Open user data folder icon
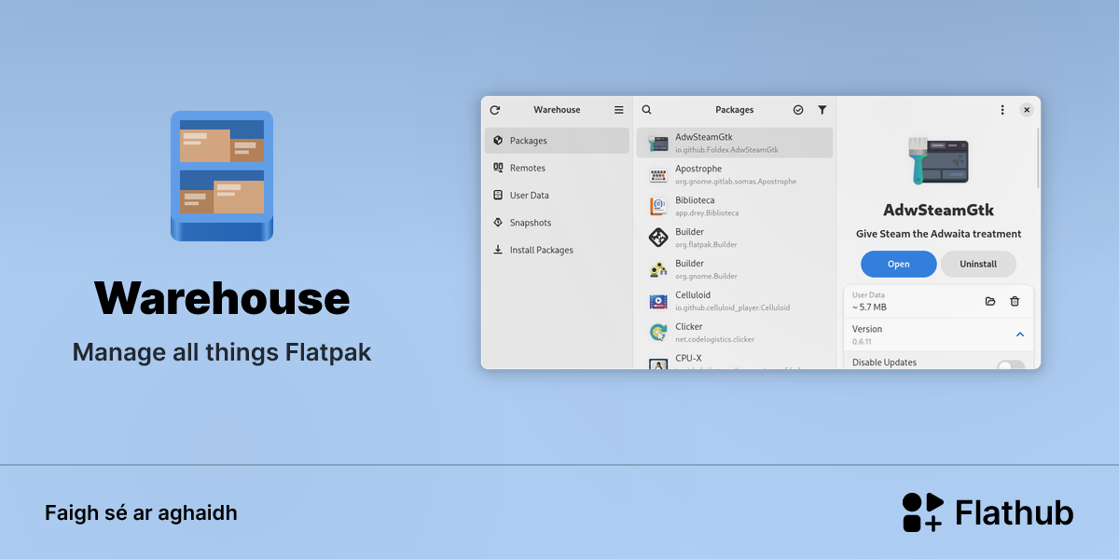This screenshot has width=1119, height=559. [990, 301]
